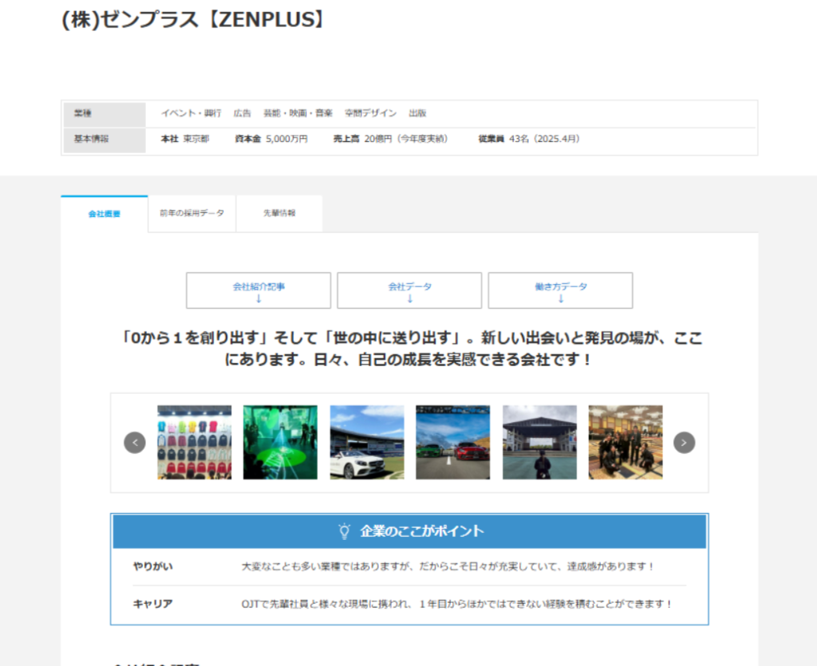This screenshot has height=666, width=817.
Task: Click down arrow under 会社データ
Action: (409, 299)
